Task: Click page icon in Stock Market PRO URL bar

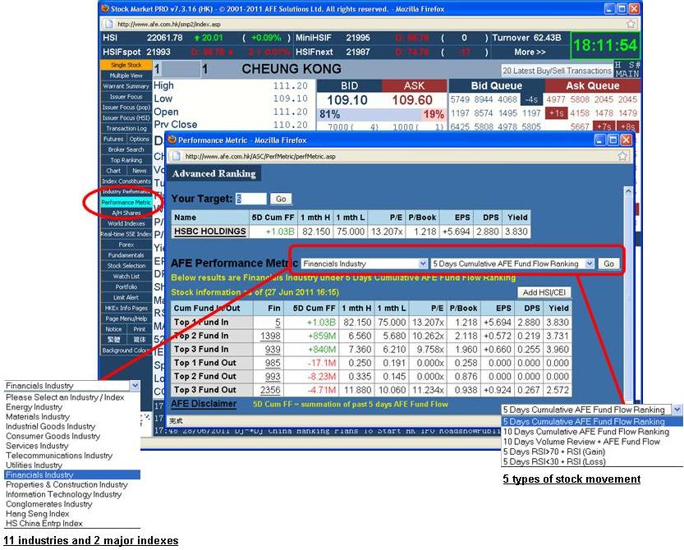Action: point(108,24)
